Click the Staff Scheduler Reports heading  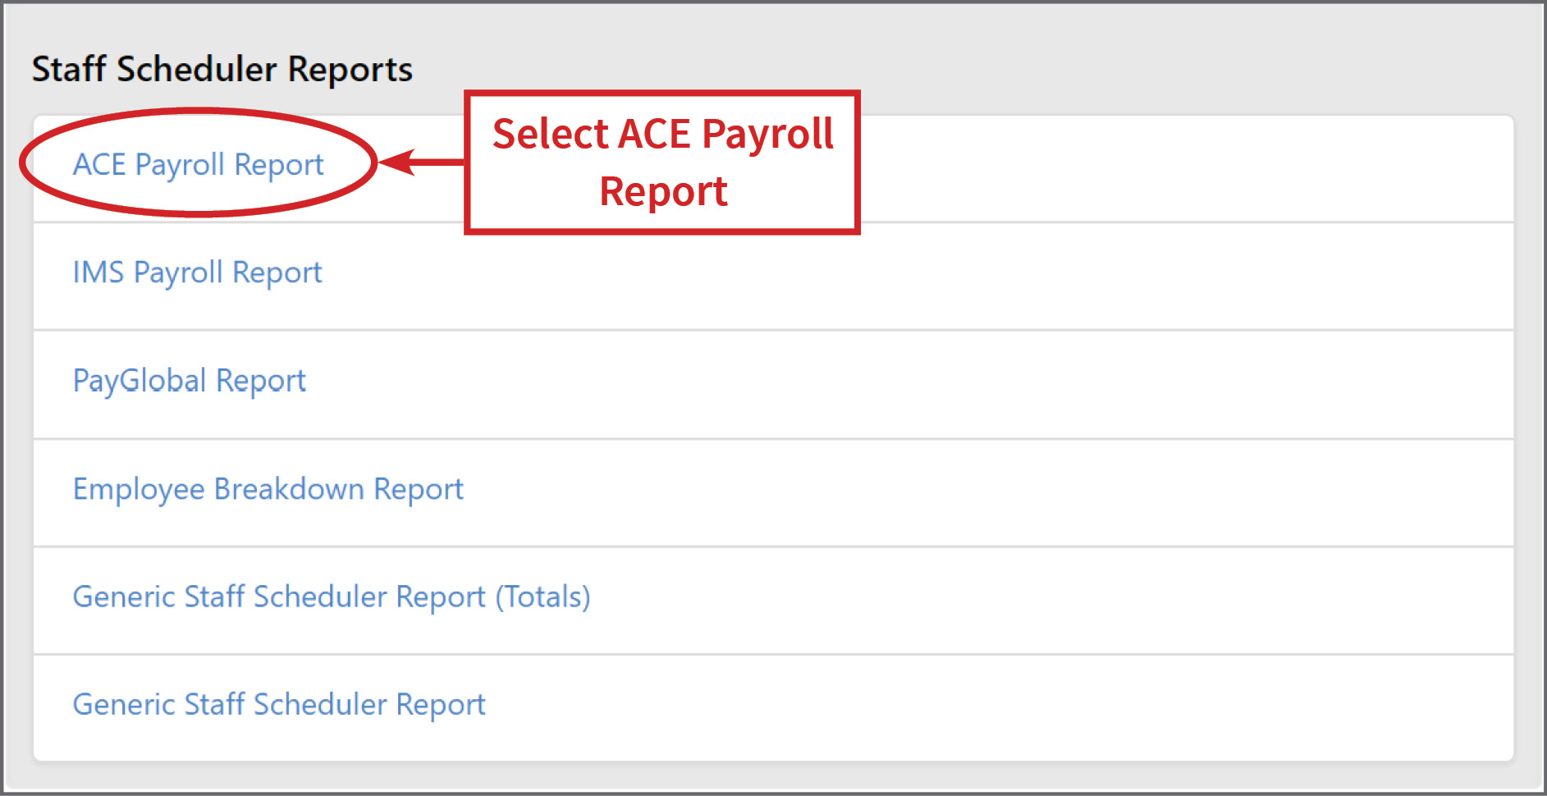[222, 69]
